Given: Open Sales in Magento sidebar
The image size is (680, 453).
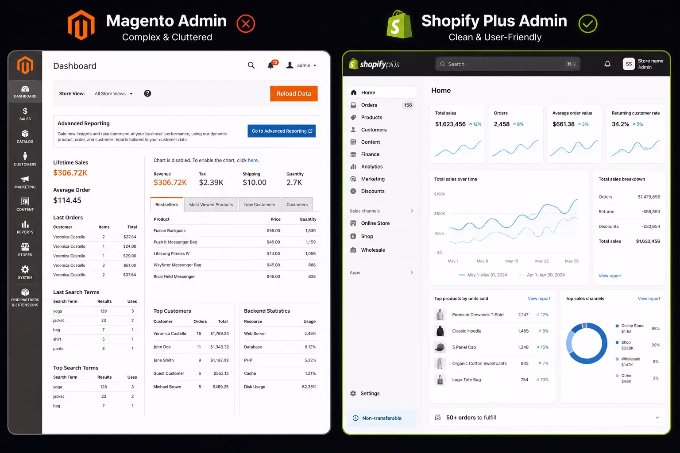Looking at the screenshot, I should 25,114.
